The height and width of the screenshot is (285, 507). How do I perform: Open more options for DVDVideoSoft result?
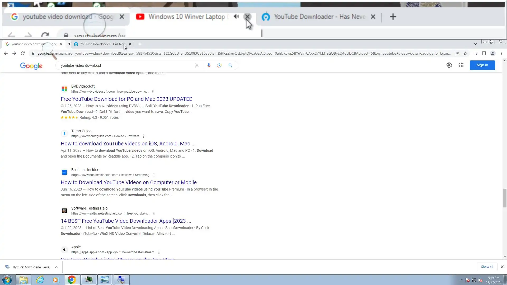point(153,92)
